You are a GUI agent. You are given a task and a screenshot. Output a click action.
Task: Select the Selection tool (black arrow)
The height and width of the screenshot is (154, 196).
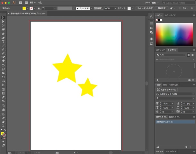[3, 18]
